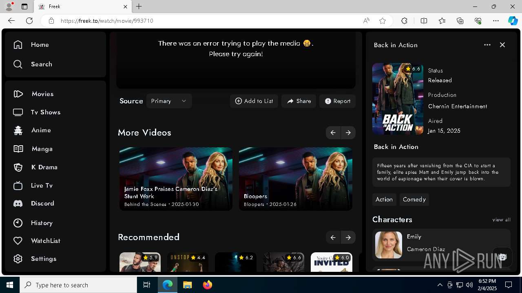This screenshot has height=293, width=522.
Task: Open recommended movie rated 6.2
Action: [236, 262]
